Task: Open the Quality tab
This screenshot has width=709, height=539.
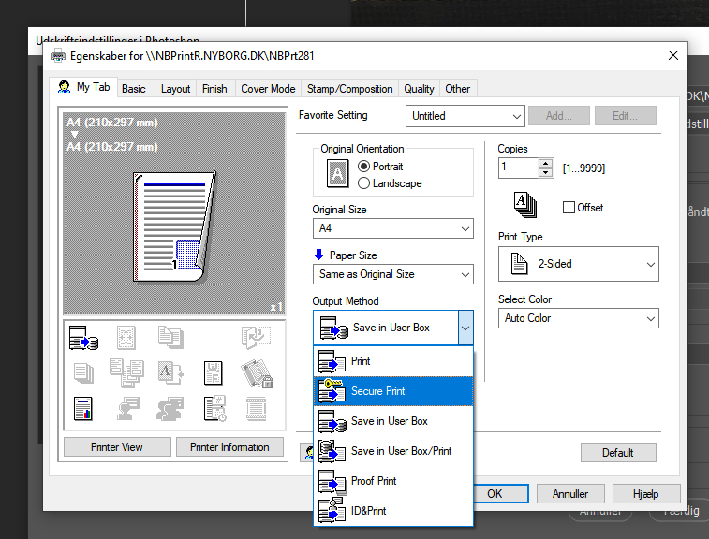Action: (419, 89)
